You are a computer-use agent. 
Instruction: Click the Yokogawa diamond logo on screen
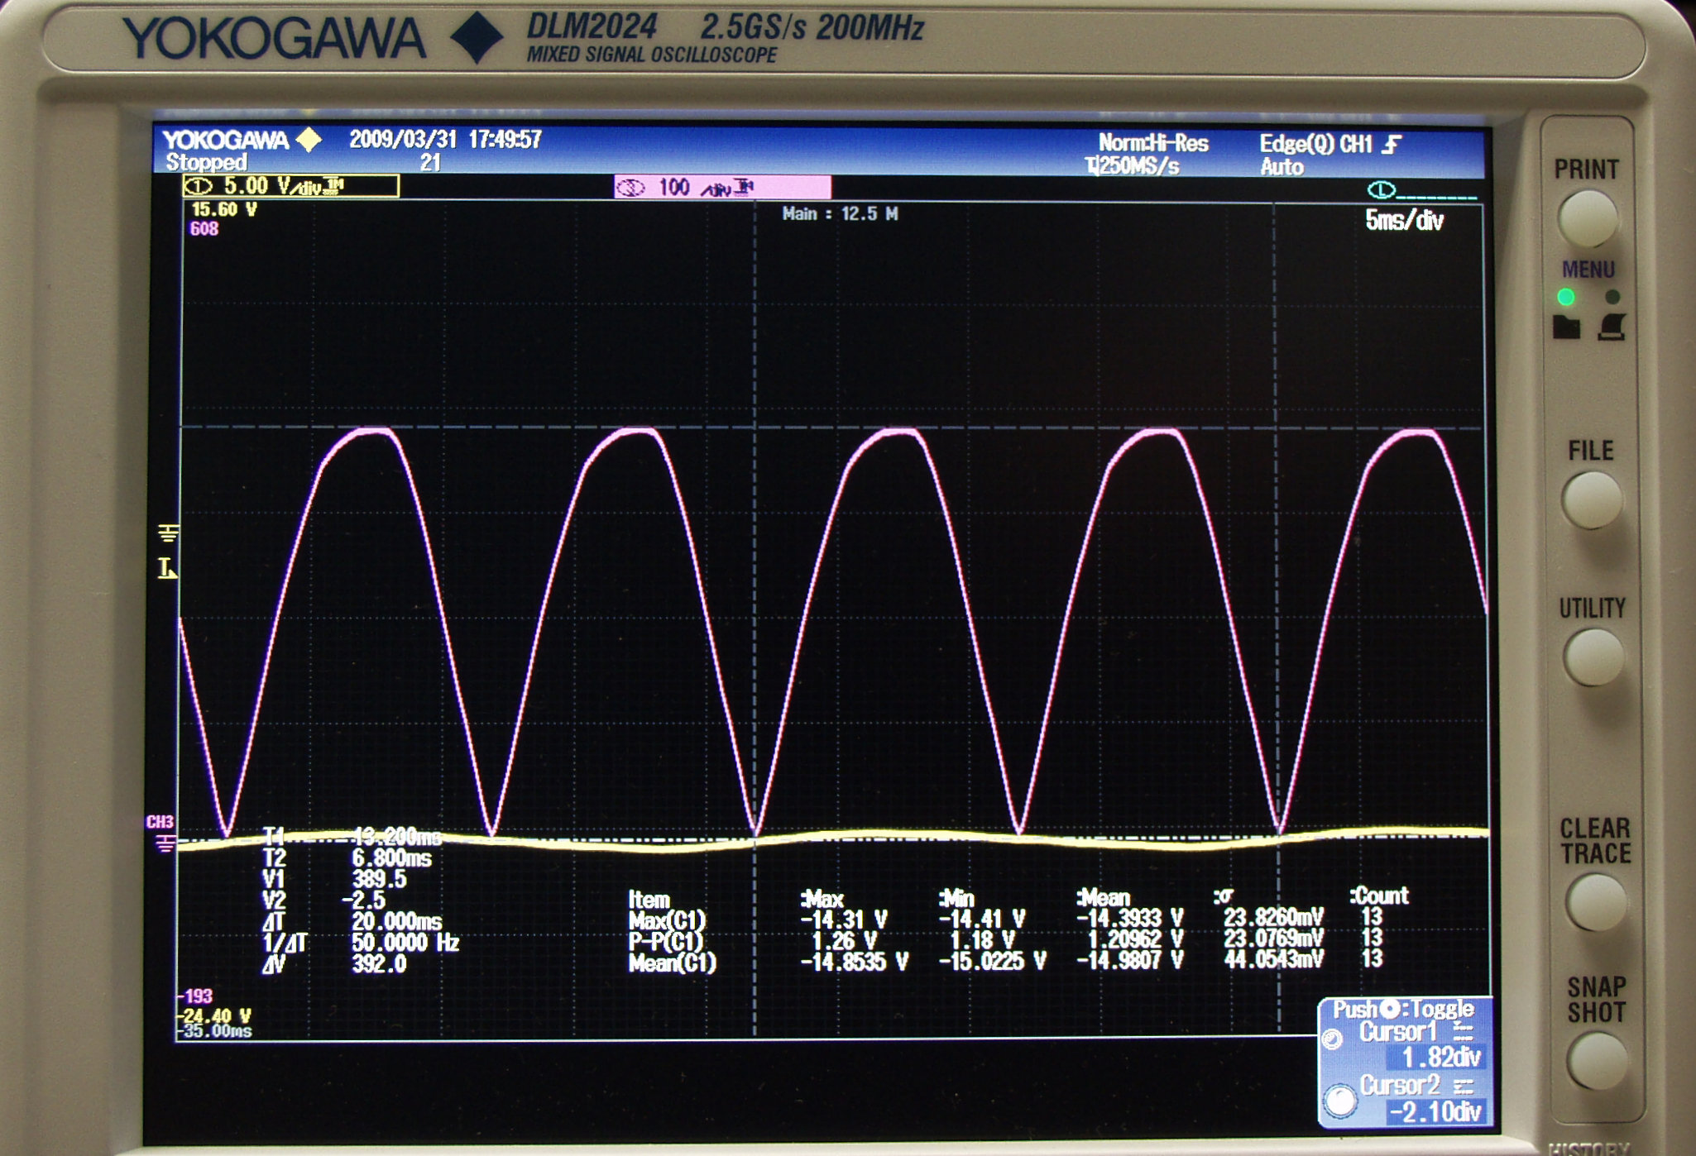(309, 140)
